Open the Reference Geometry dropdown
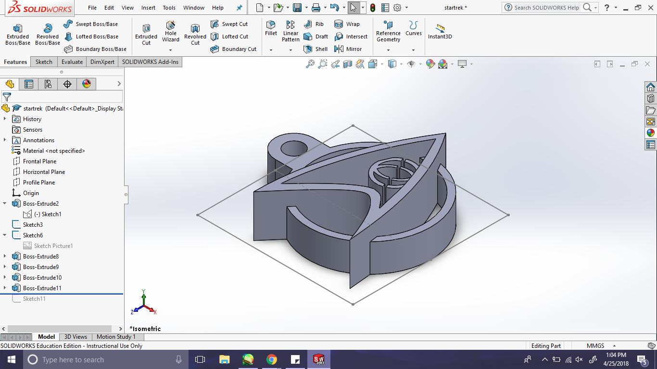This screenshot has width=657, height=369. coord(388,50)
